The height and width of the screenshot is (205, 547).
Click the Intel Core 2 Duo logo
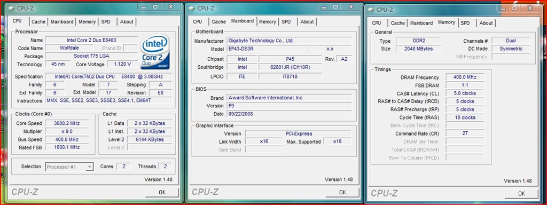click(x=155, y=51)
